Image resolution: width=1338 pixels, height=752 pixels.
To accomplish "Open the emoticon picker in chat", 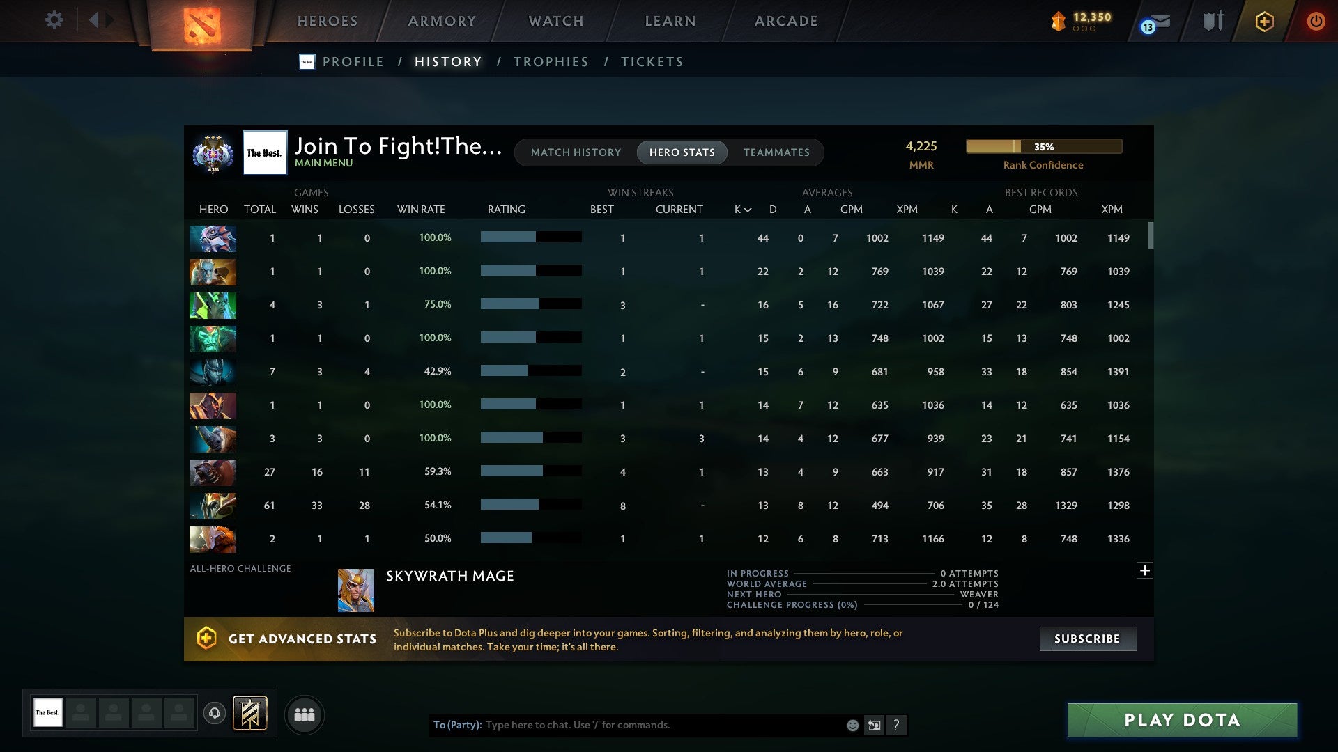I will pyautogui.click(x=852, y=726).
